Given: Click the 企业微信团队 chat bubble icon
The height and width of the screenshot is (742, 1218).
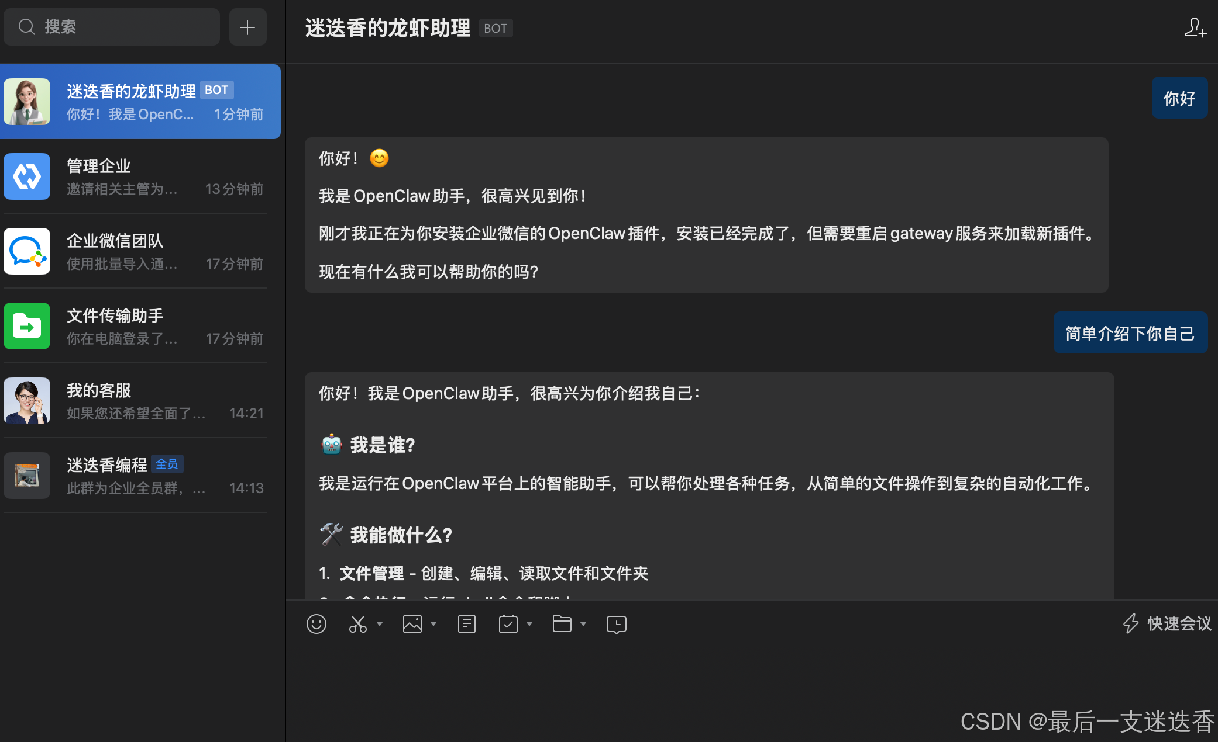Looking at the screenshot, I should click(27, 251).
